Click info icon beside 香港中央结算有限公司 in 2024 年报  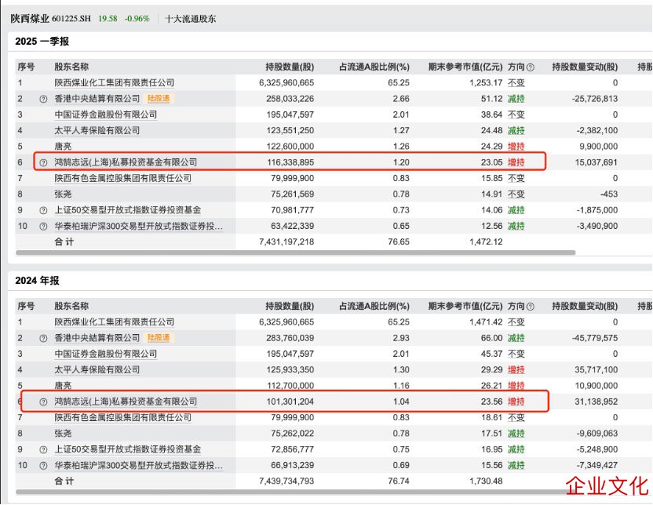coord(43,338)
